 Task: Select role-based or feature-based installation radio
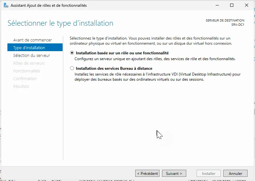(72, 53)
